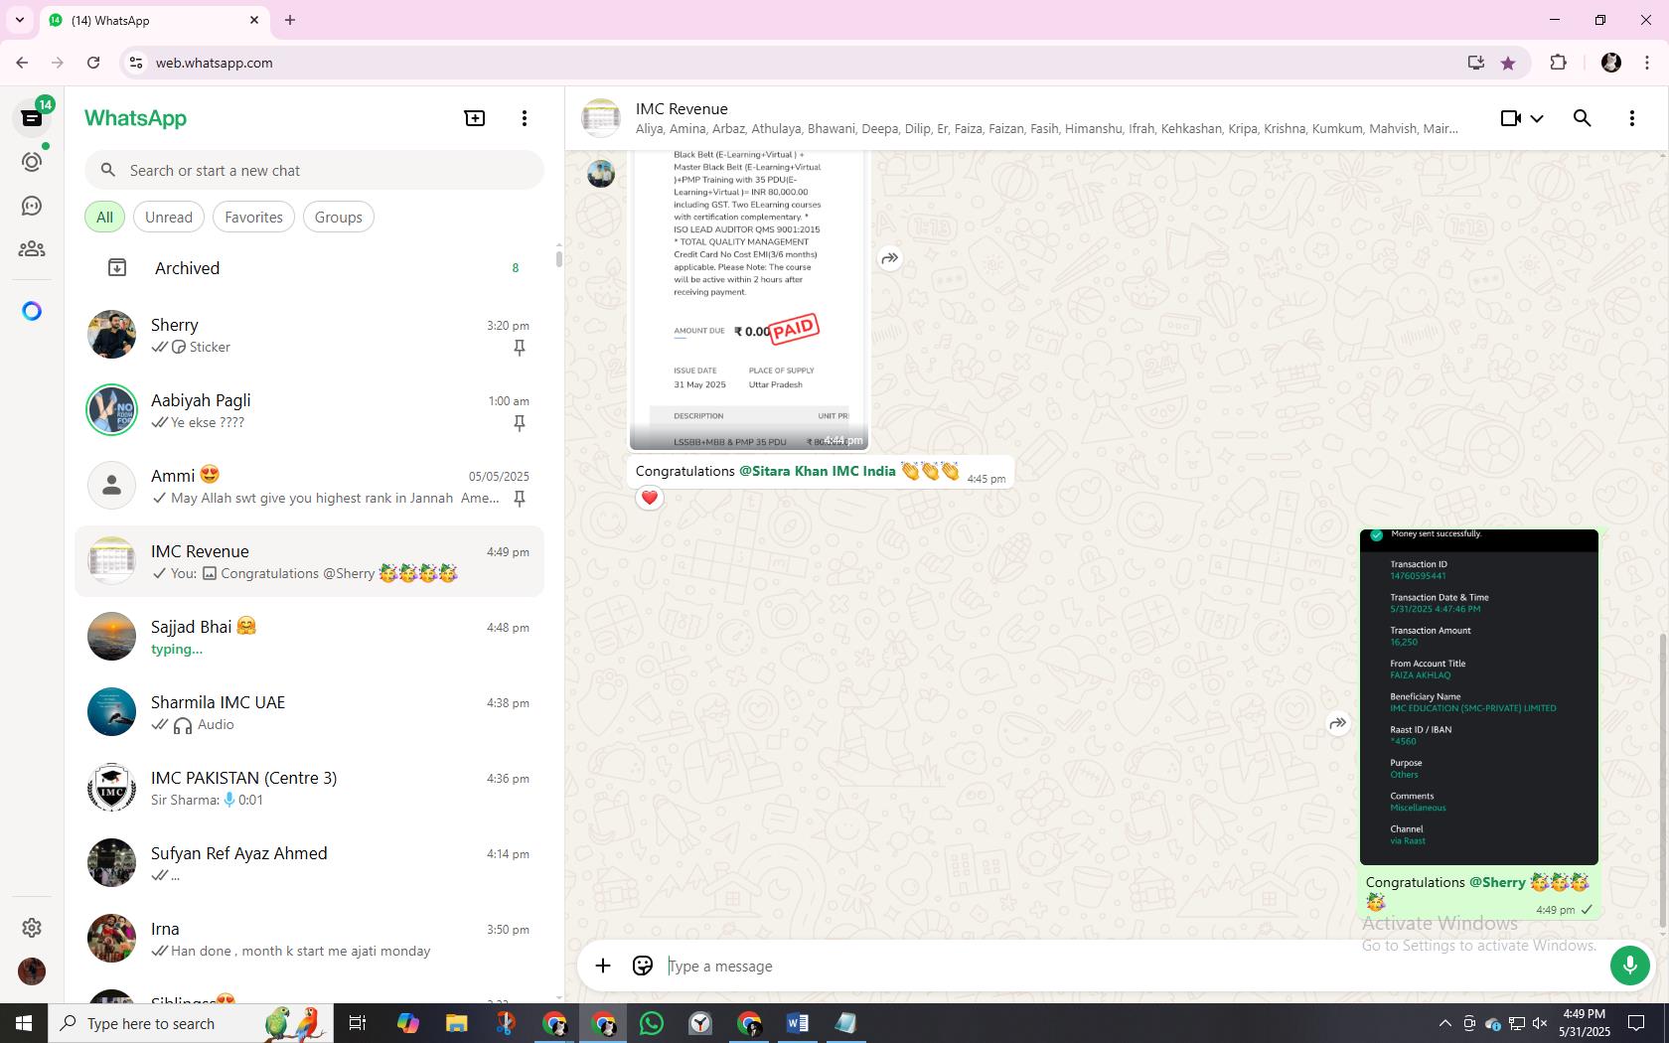Image resolution: width=1669 pixels, height=1043 pixels.
Task: Click the attach plus icon
Action: tap(603, 966)
